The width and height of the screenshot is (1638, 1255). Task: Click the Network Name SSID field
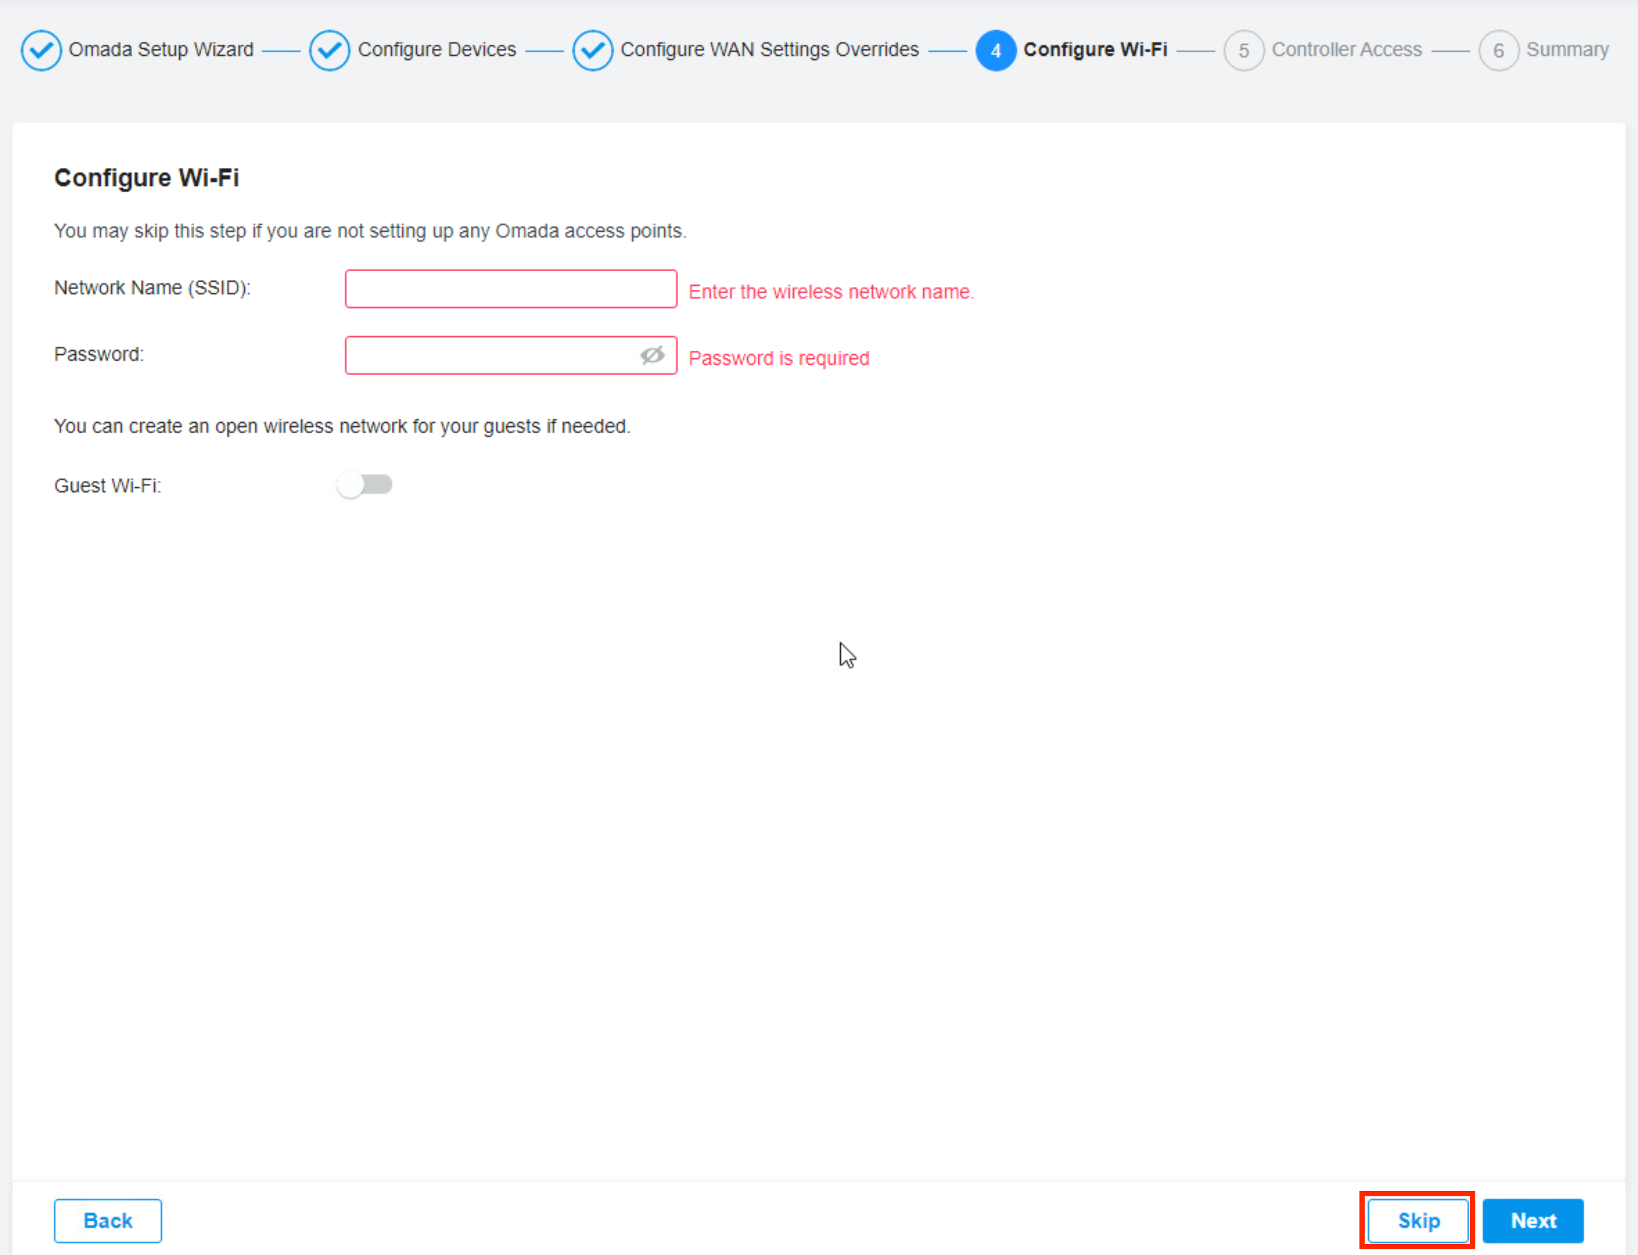[510, 288]
